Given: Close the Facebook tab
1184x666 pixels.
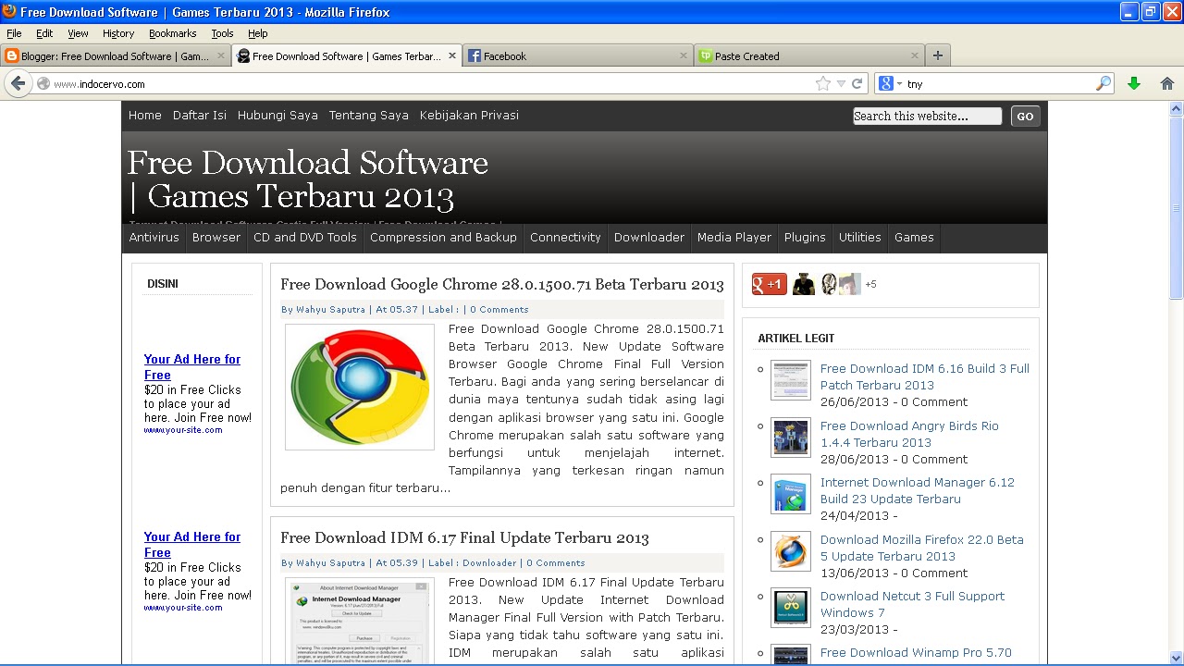Looking at the screenshot, I should 684,55.
